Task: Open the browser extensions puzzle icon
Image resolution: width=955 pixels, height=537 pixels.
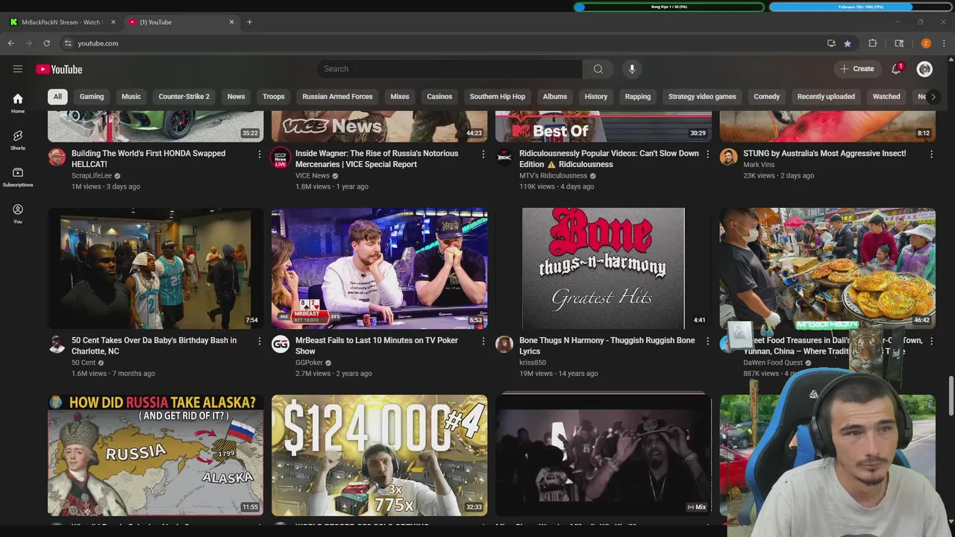Action: [x=872, y=43]
